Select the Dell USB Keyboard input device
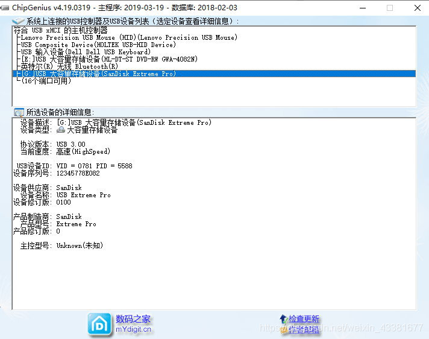The image size is (429, 339). [x=86, y=52]
